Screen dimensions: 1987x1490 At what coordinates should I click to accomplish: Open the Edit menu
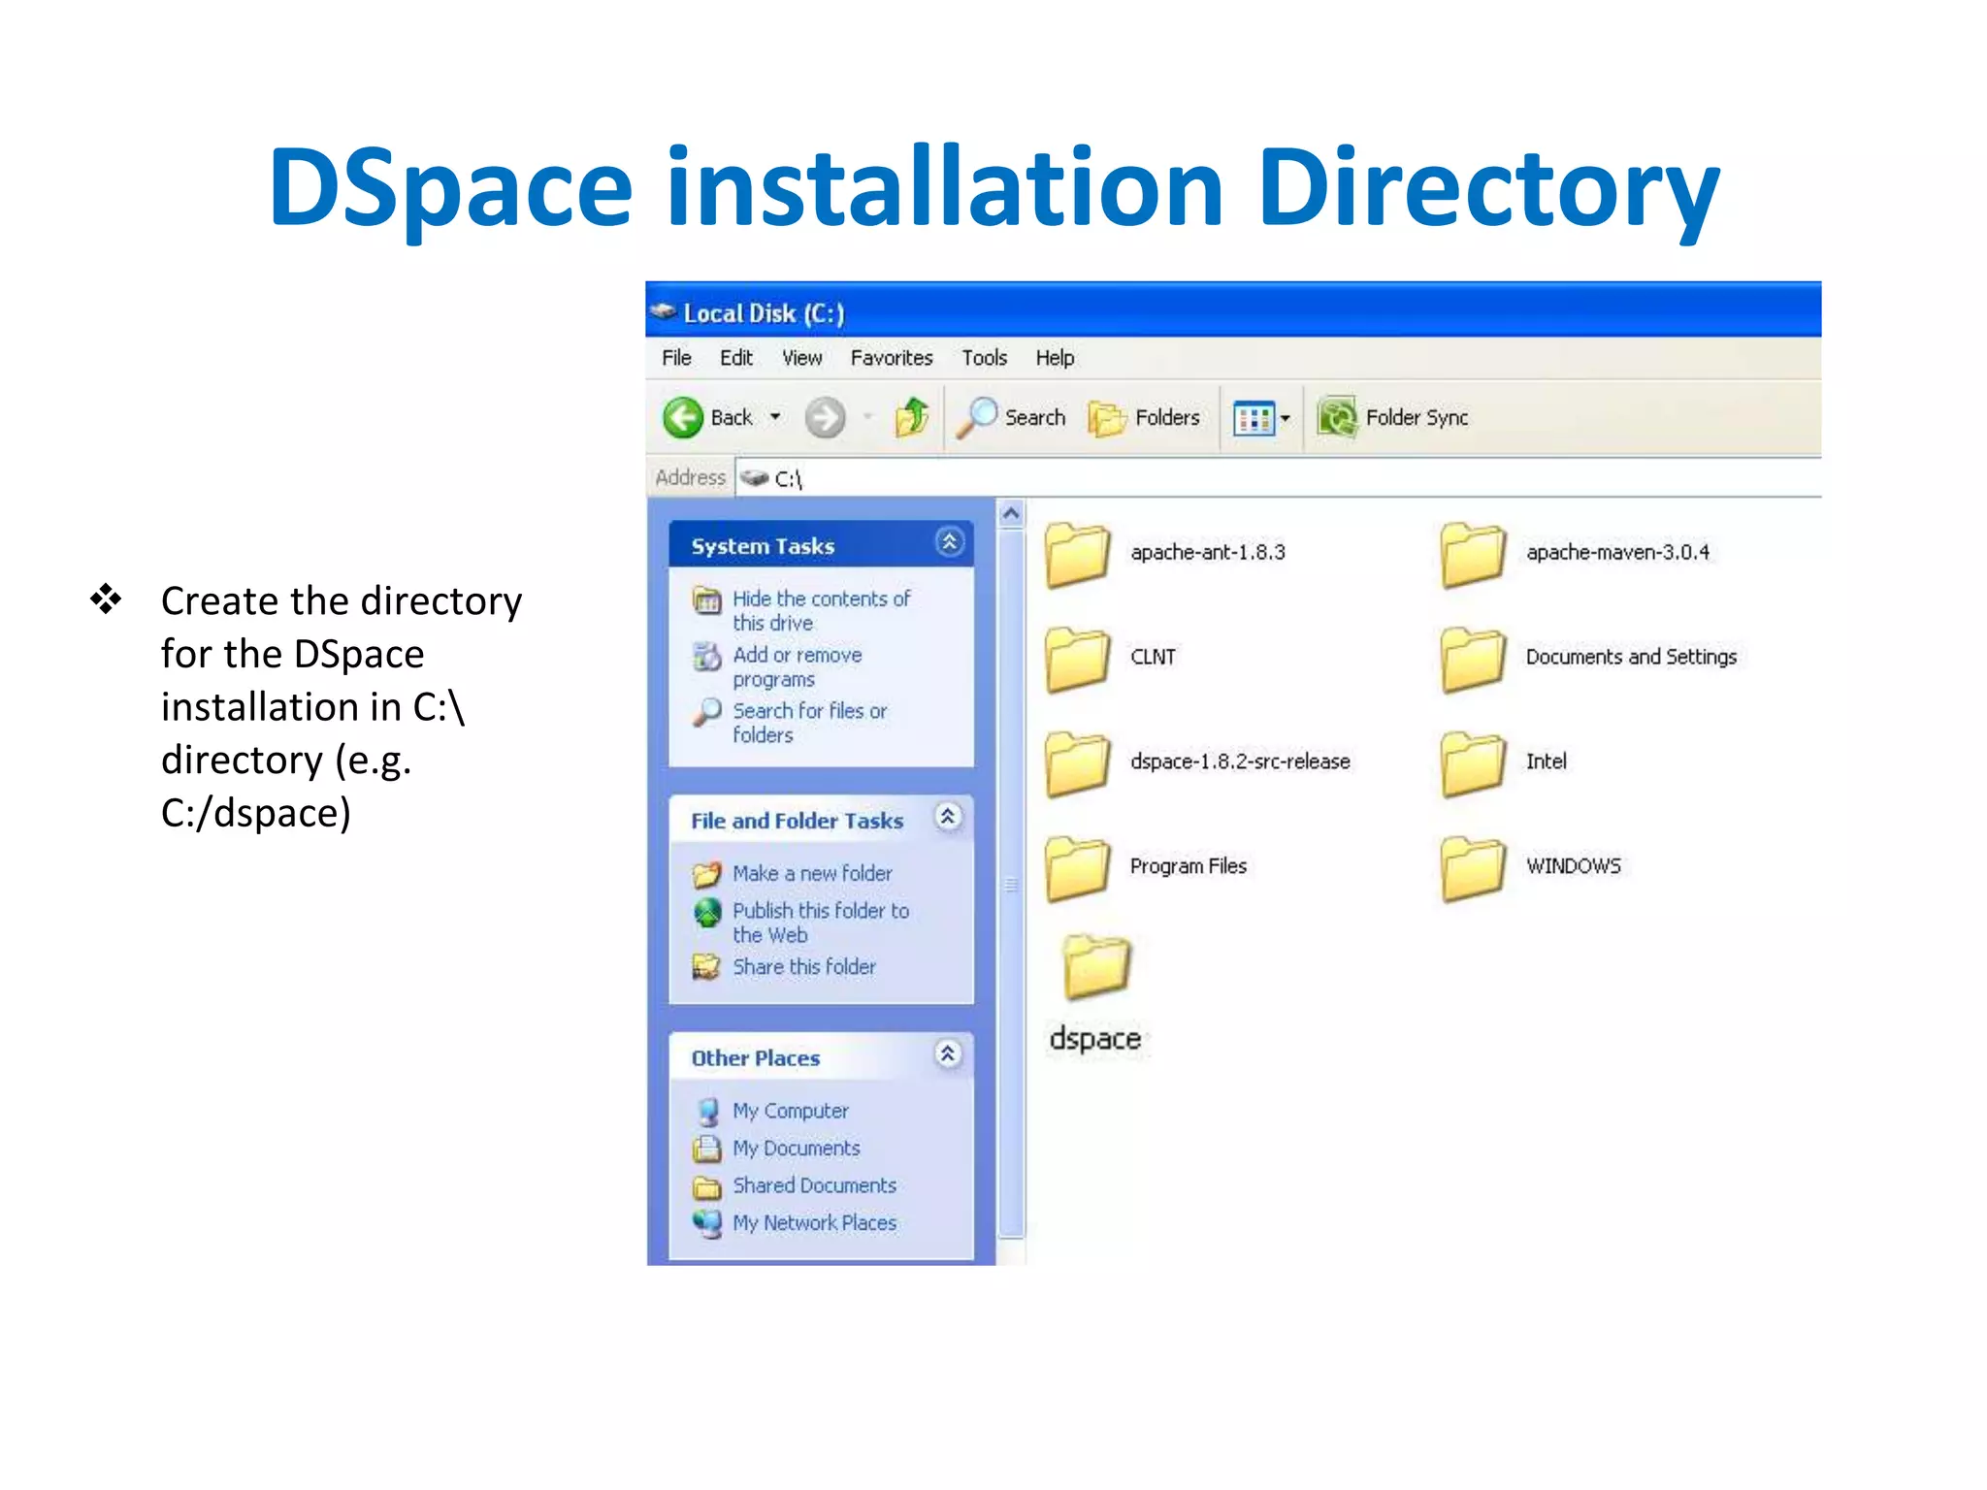pos(736,358)
